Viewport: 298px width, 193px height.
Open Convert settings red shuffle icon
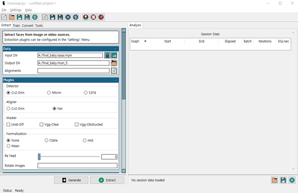click(101, 17)
